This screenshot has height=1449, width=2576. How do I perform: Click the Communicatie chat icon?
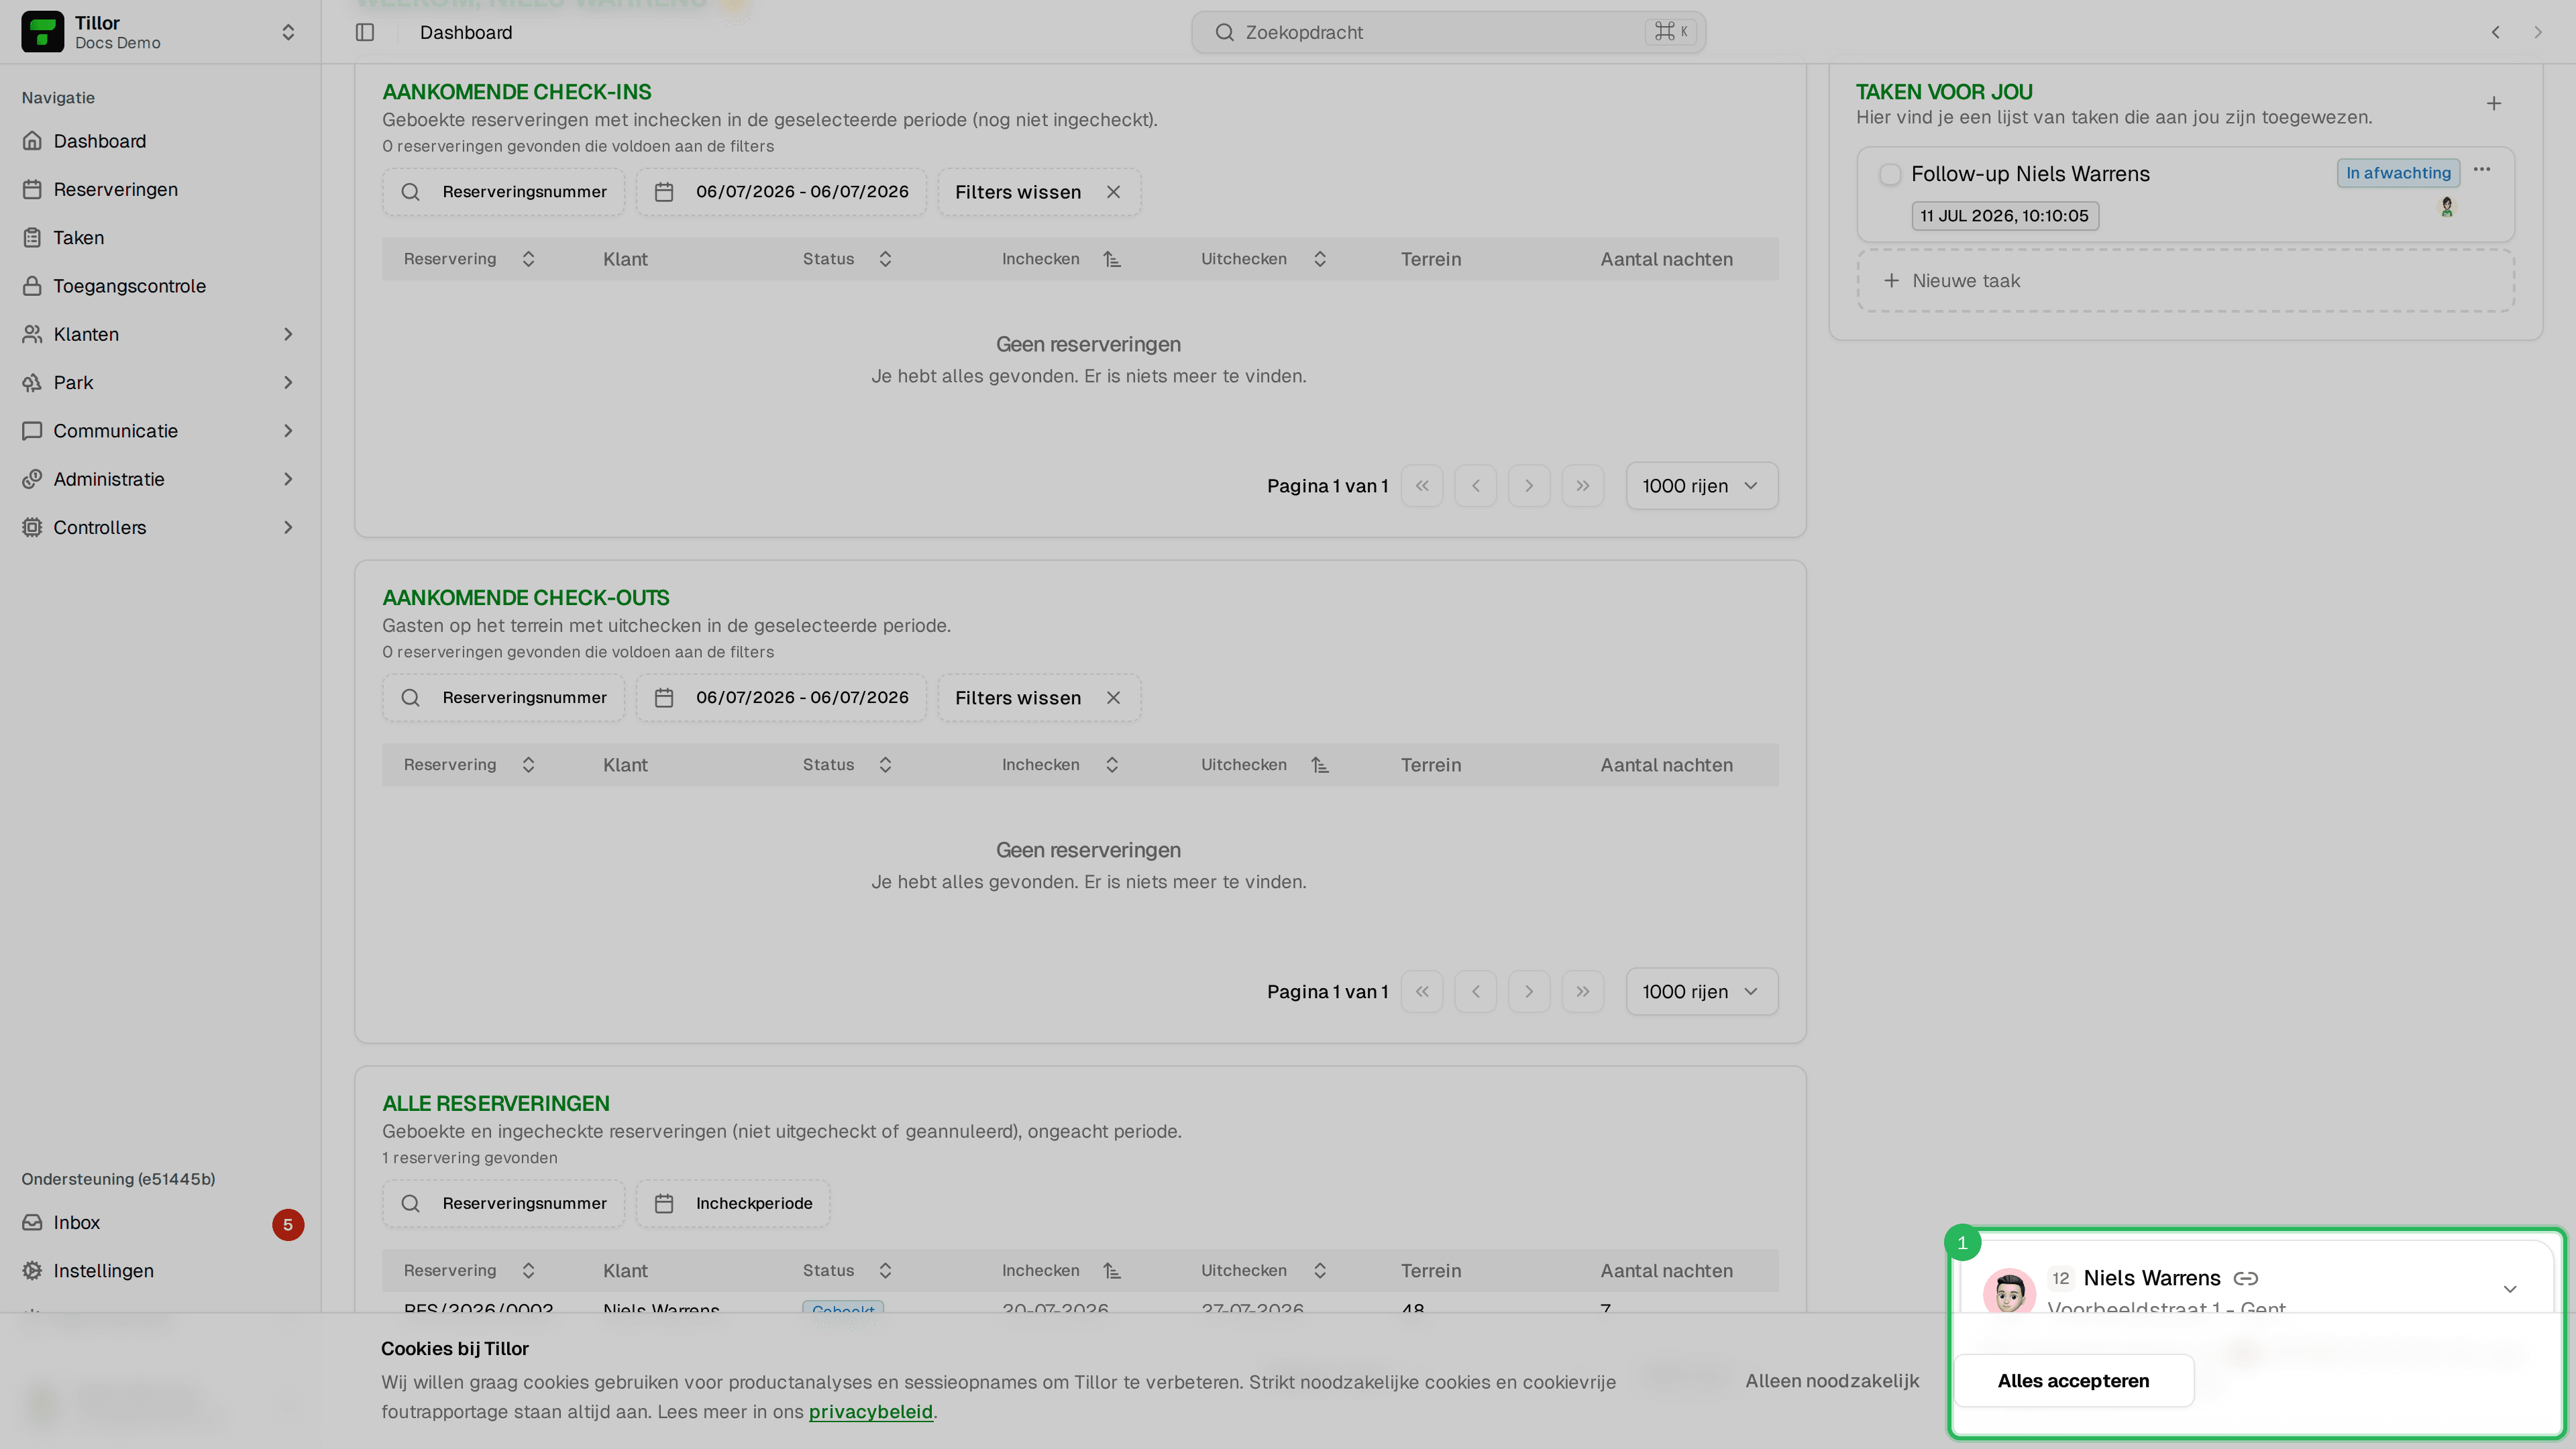(x=32, y=431)
